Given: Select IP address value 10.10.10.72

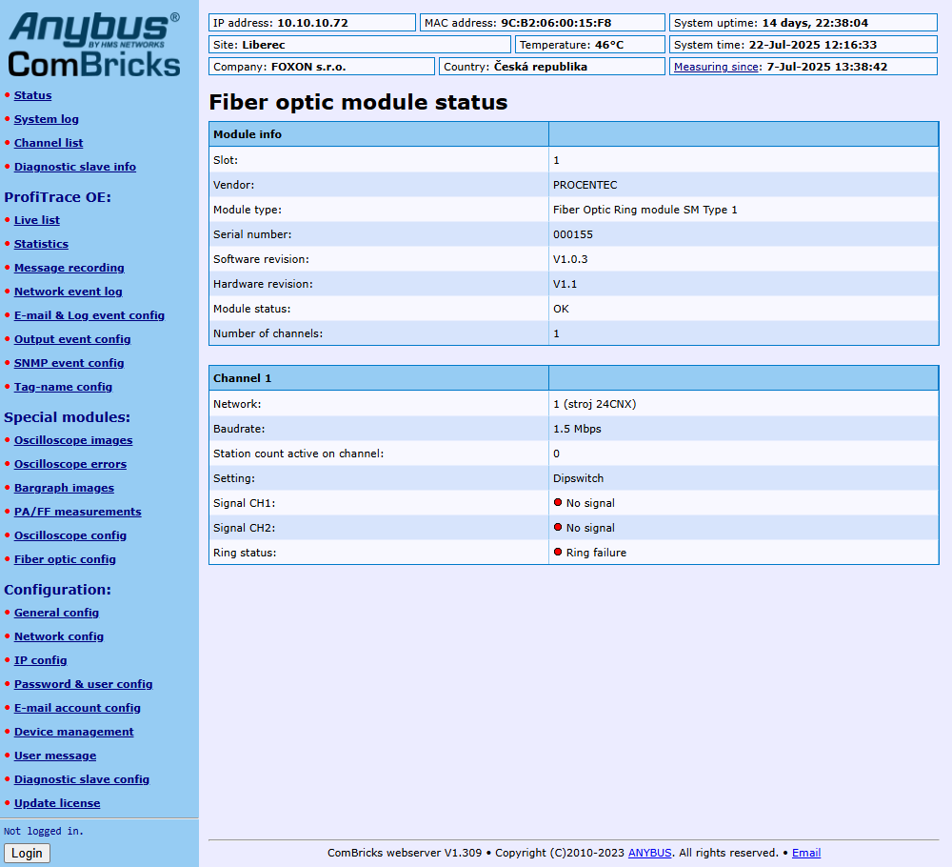Looking at the screenshot, I should coord(312,23).
